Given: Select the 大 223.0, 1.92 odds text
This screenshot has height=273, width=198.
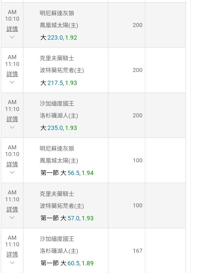Looking at the screenshot, I should 59,38.
